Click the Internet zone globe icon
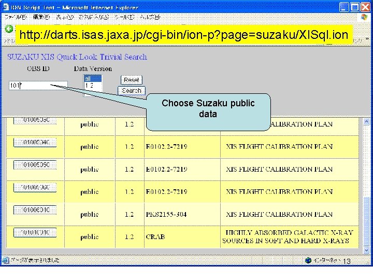This screenshot has height=280, width=373. (x=308, y=260)
